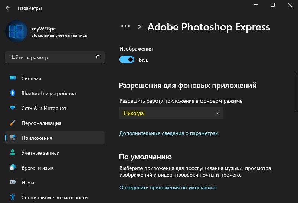Click the Вкл. label beside the toggle
The height and width of the screenshot is (203, 298).
point(144,60)
